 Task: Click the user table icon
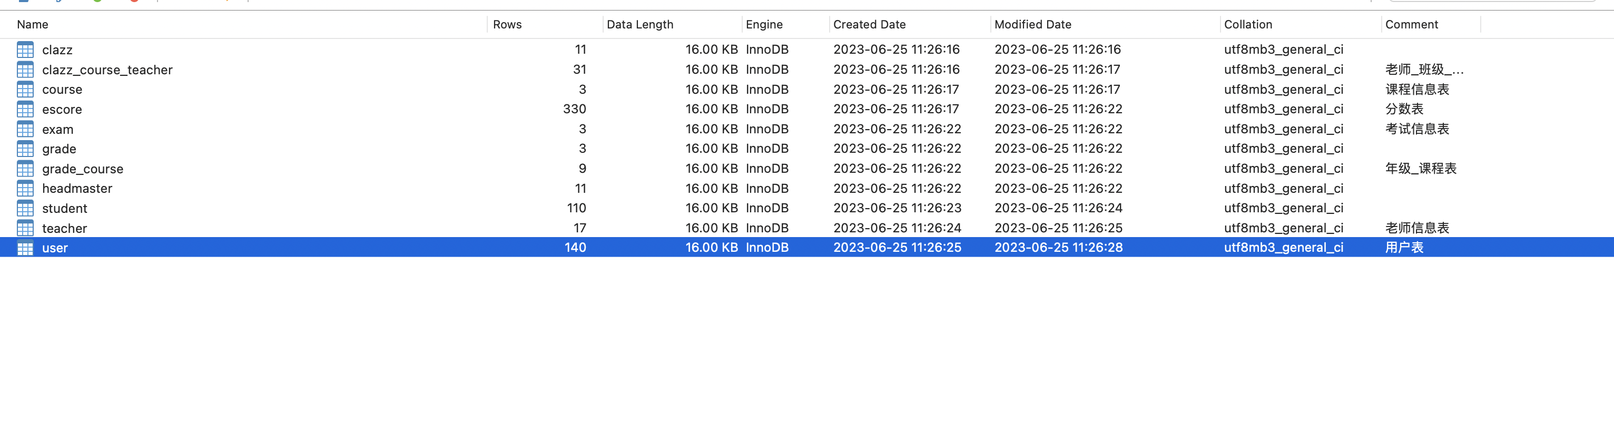(25, 248)
